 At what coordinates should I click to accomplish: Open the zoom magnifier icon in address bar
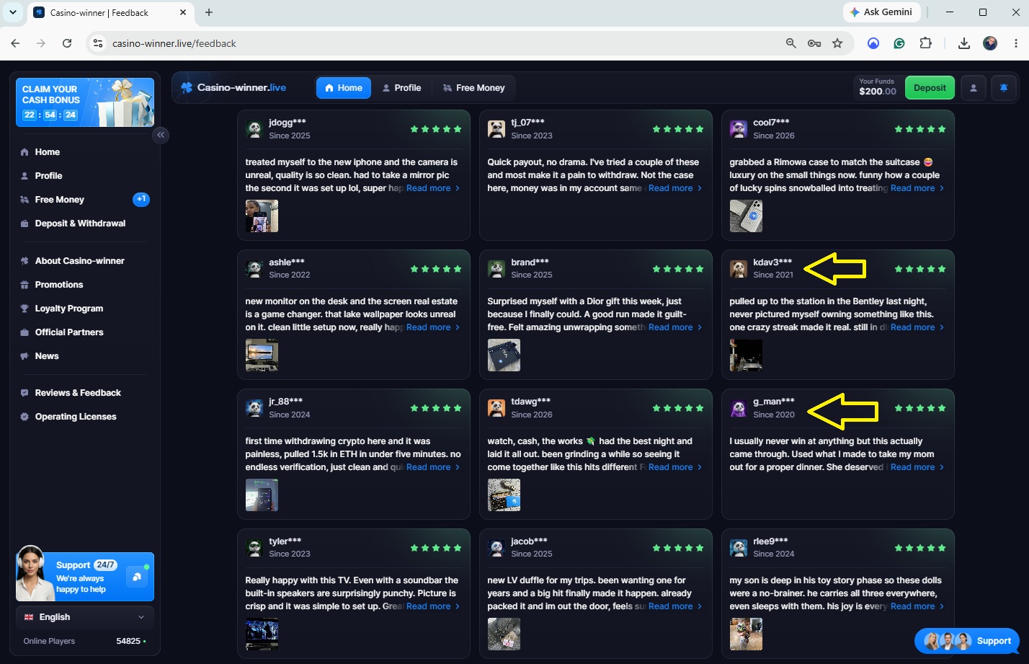[x=791, y=43]
